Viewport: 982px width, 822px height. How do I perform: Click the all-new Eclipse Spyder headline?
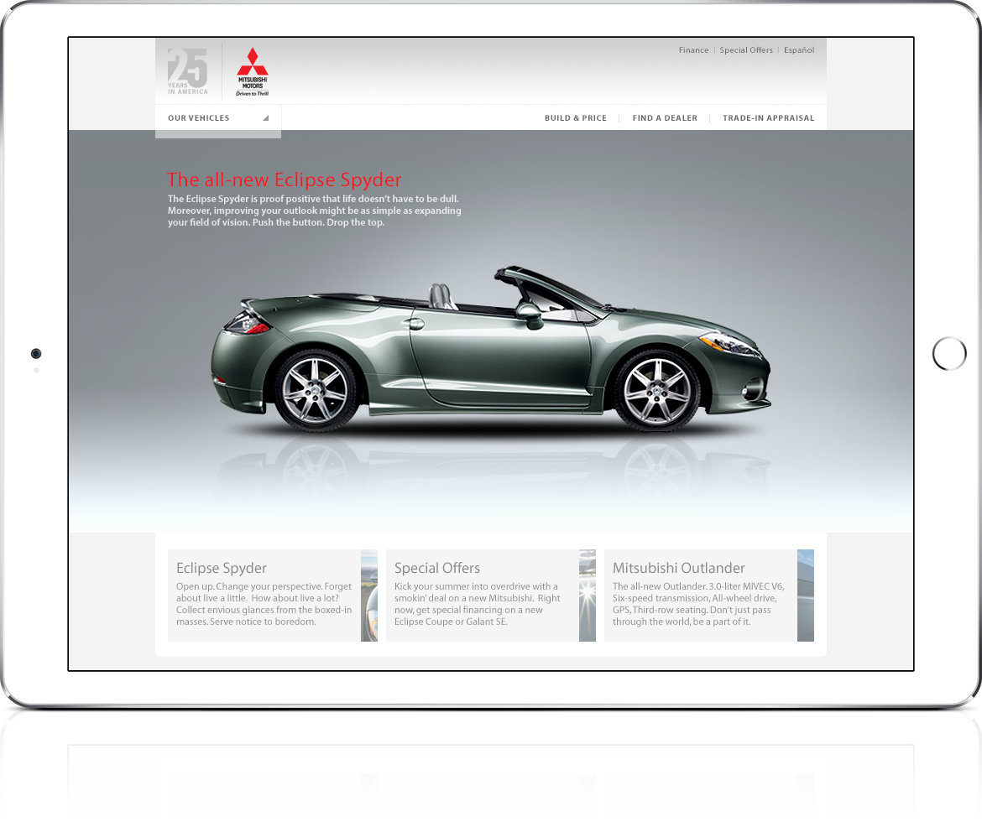coord(284,179)
